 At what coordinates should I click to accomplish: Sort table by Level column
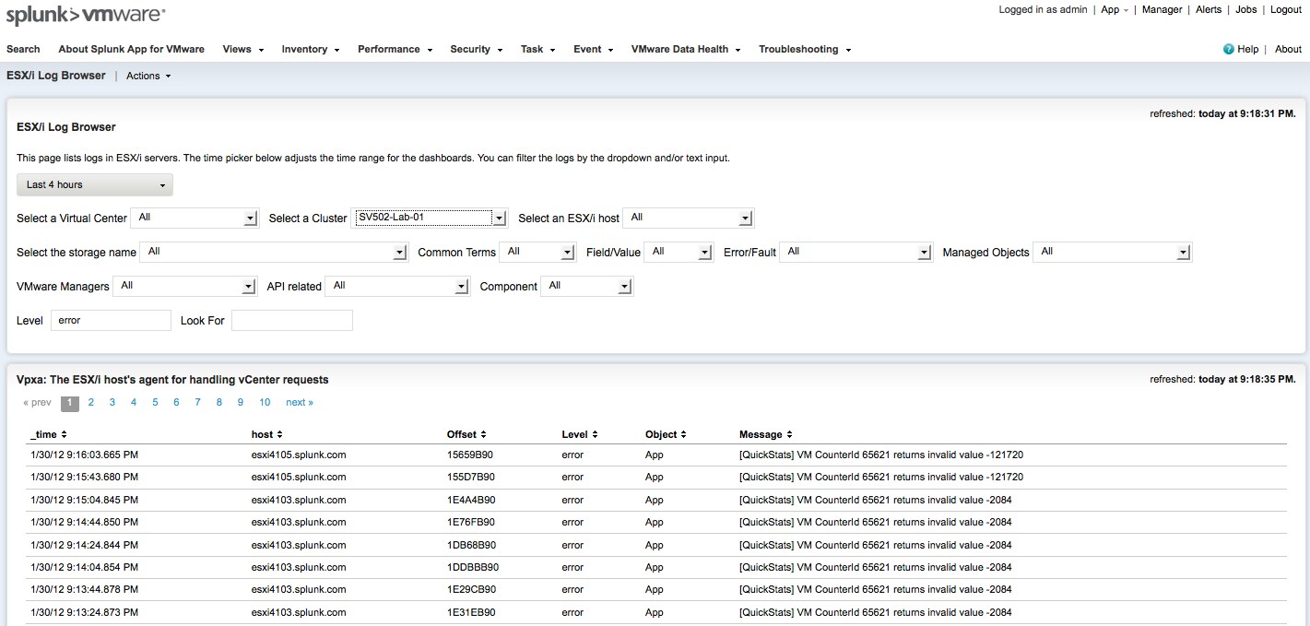[x=580, y=434]
